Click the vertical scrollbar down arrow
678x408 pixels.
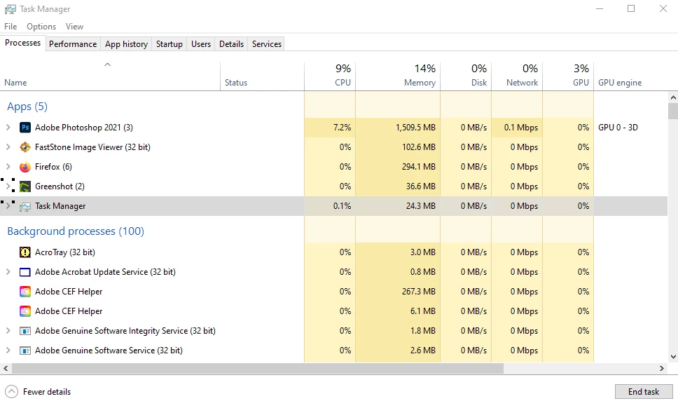pyautogui.click(x=673, y=357)
